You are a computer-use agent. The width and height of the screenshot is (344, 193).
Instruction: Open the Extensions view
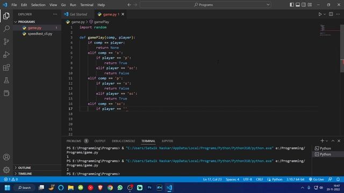click(6, 68)
